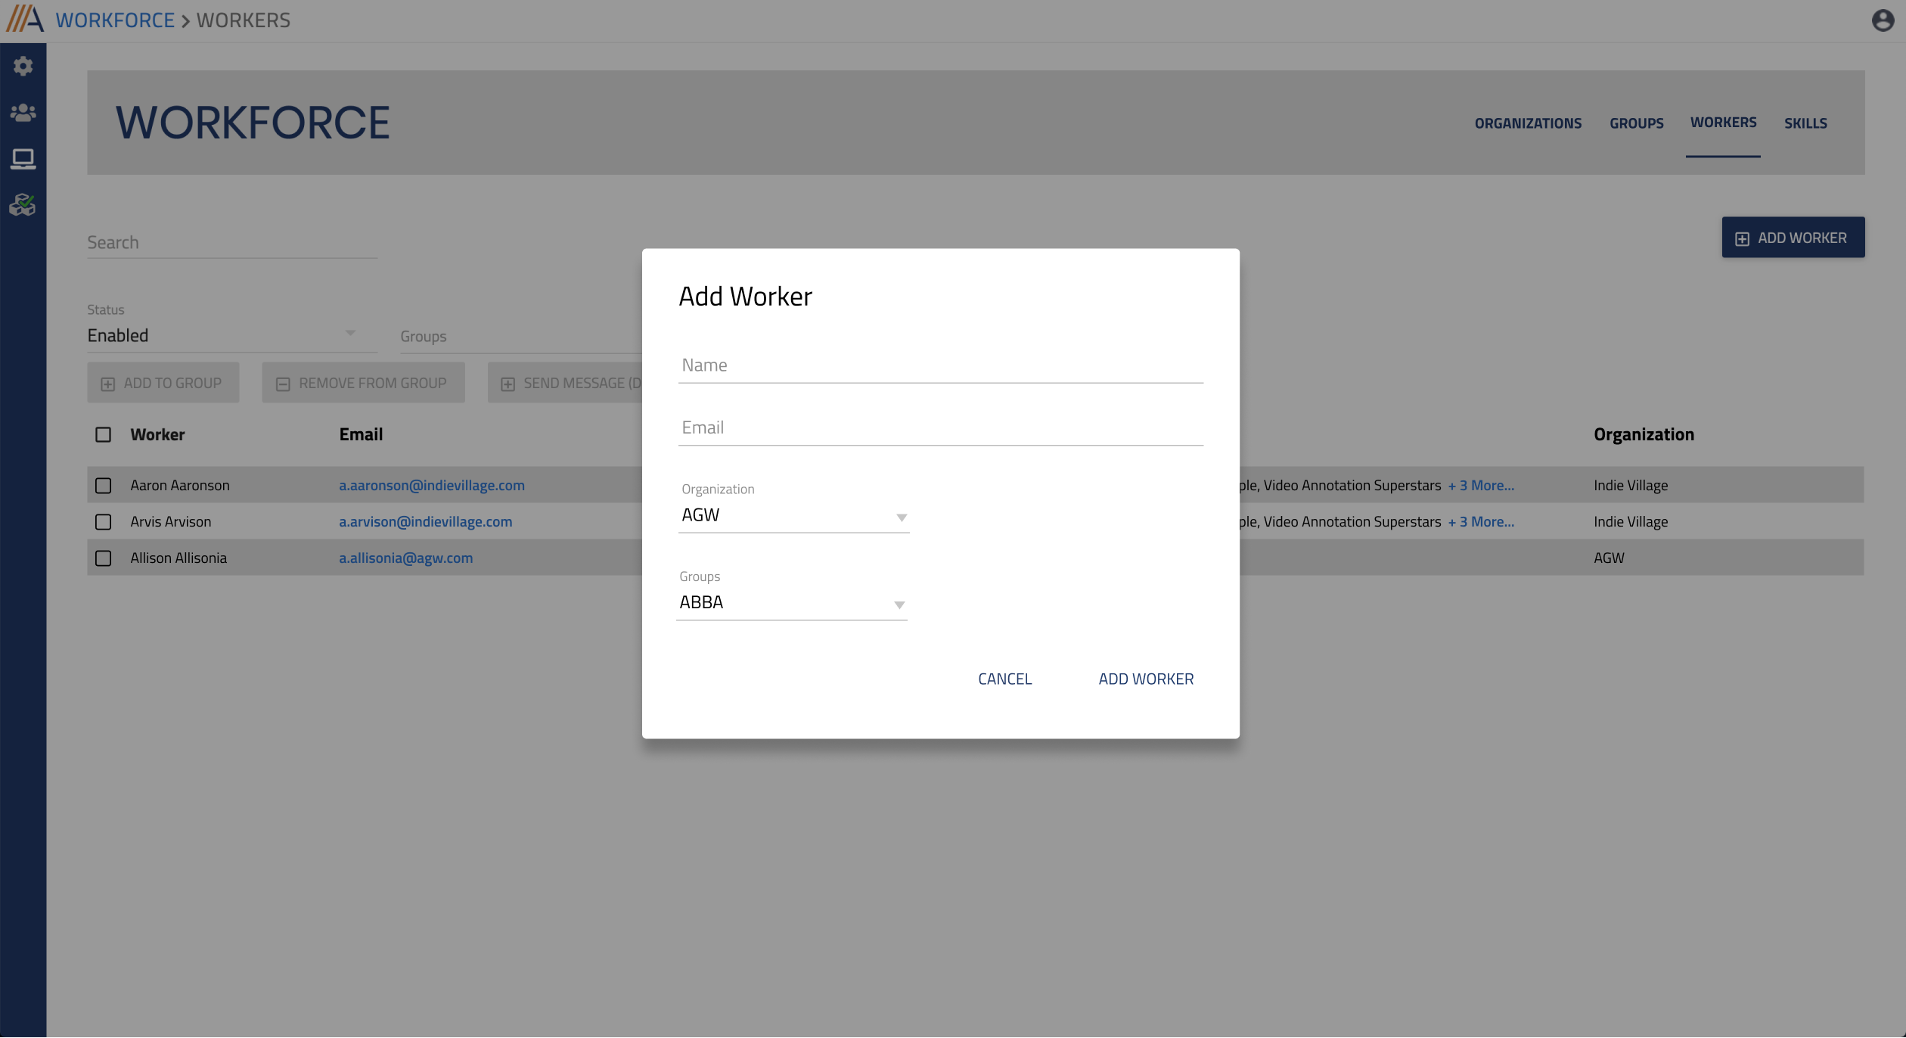Click the plus icon on Add To Group
This screenshot has width=1906, height=1038.
(108, 384)
